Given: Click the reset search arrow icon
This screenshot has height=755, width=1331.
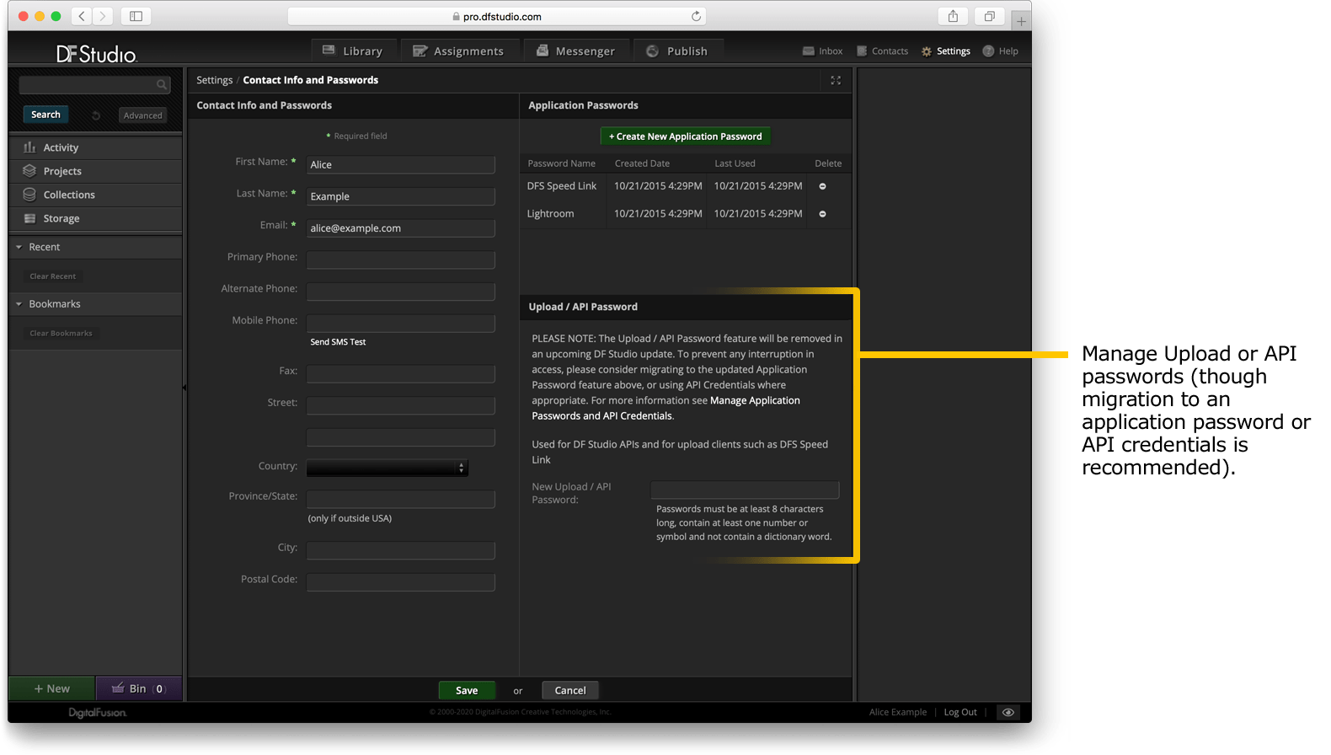Looking at the screenshot, I should tap(96, 115).
